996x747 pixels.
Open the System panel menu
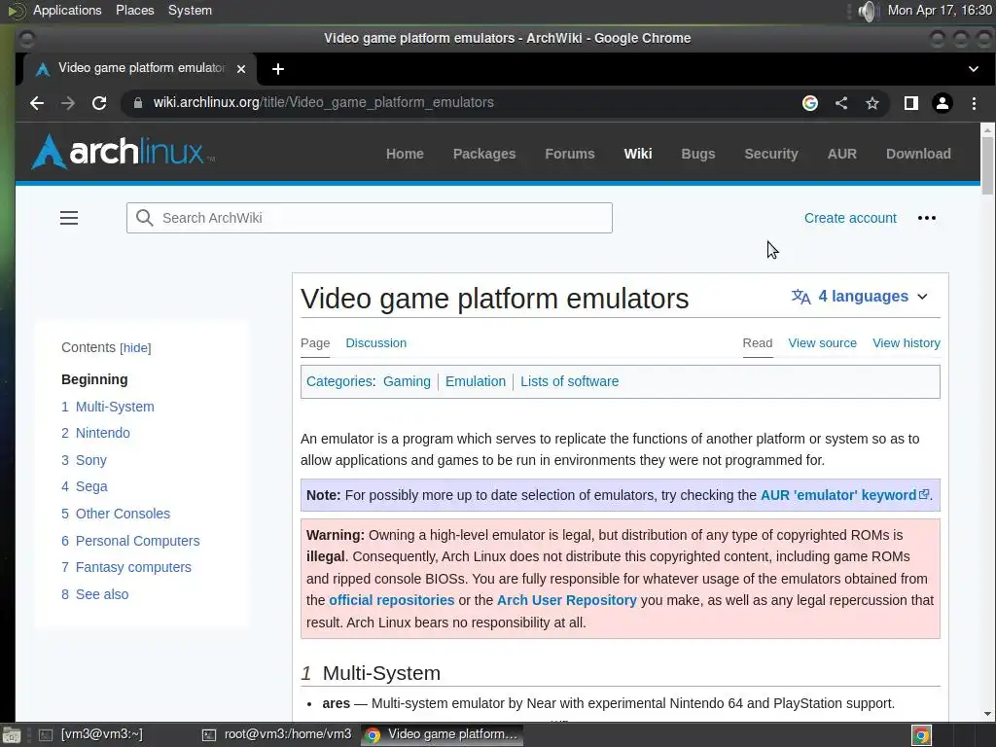pyautogui.click(x=190, y=10)
